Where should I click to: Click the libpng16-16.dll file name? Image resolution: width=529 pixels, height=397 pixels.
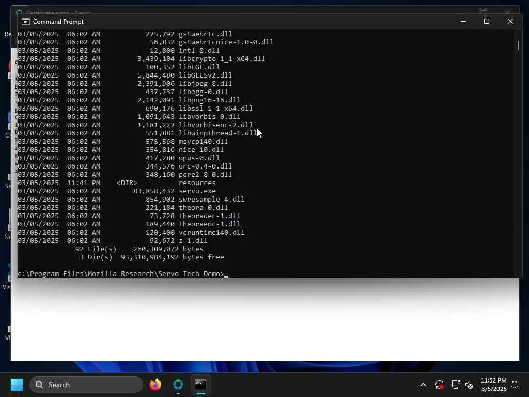(x=210, y=100)
